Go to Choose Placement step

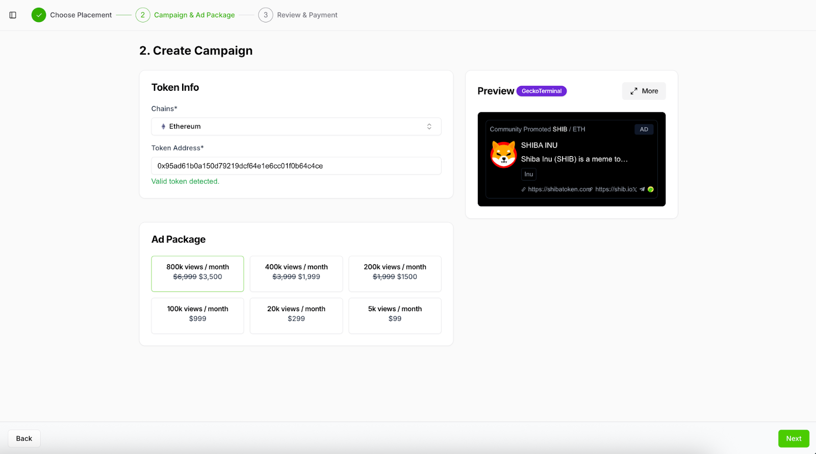tap(81, 15)
